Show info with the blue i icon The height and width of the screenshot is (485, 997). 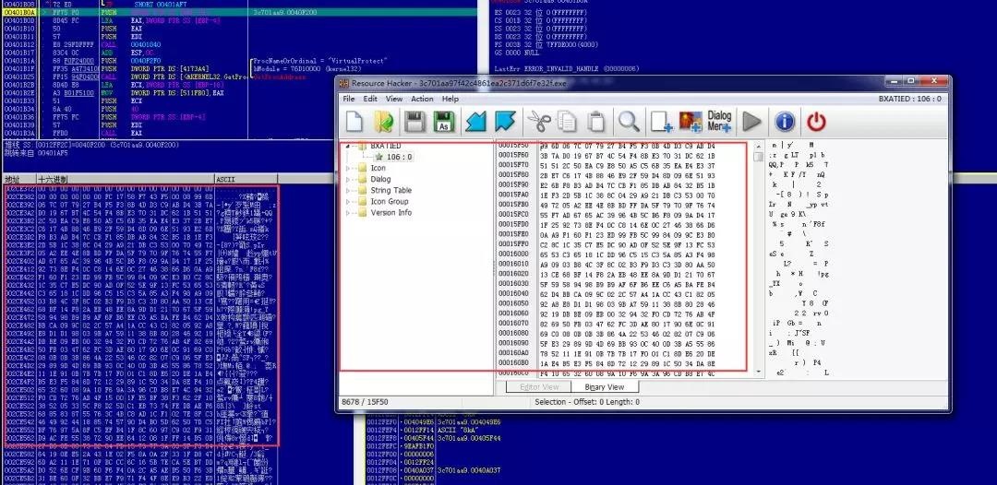(x=785, y=121)
